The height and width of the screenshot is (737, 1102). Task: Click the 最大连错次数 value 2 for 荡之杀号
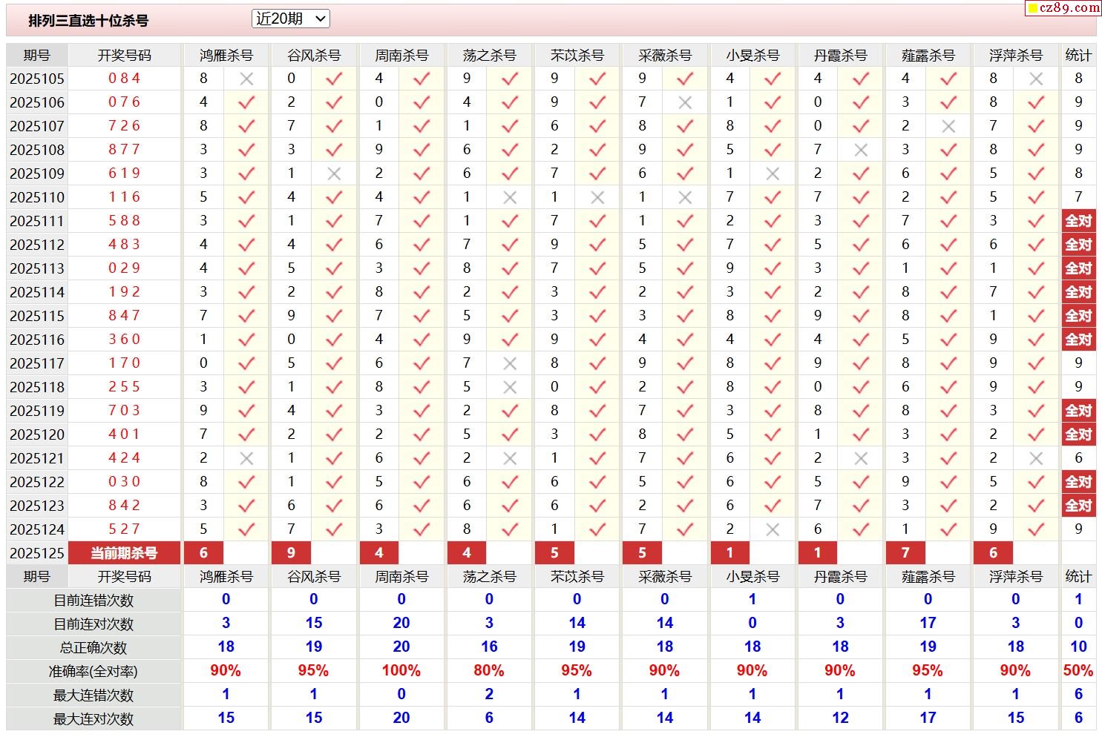tap(489, 695)
